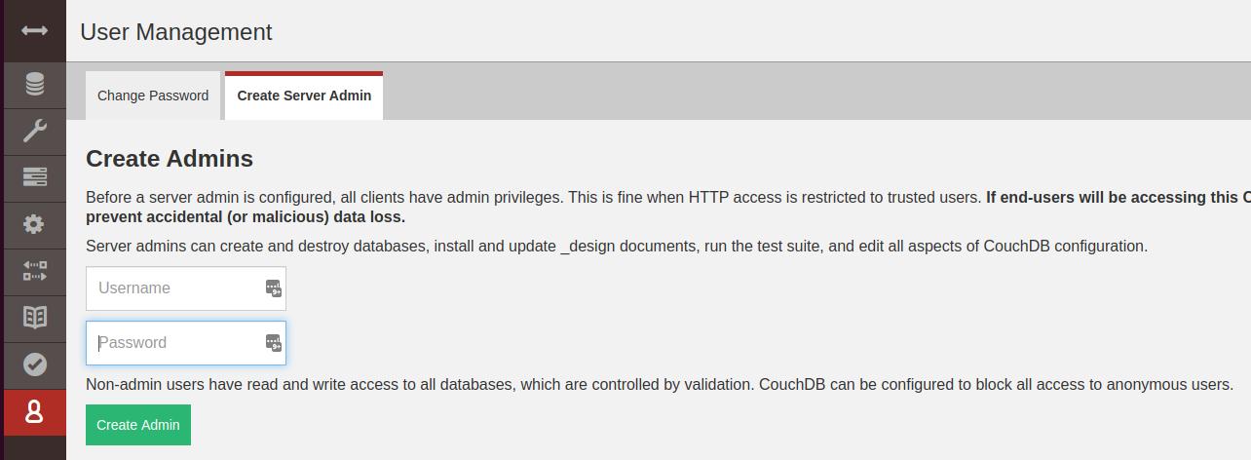Screen dimensions: 1251x460
Task: Click the non-admin users description paragraph
Action: (x=660, y=385)
